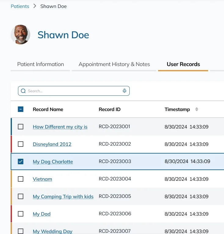Image resolution: width=224 pixels, height=234 pixels.
Task: Click the microphone icon in the search box
Action: point(125,91)
